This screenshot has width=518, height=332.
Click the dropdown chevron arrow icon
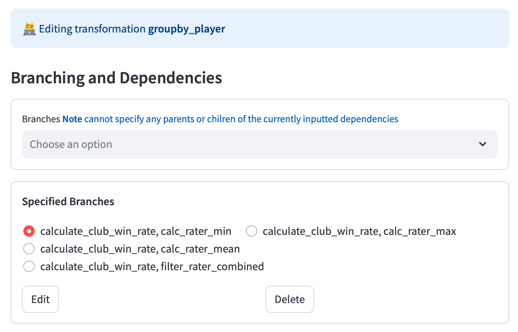click(x=482, y=144)
